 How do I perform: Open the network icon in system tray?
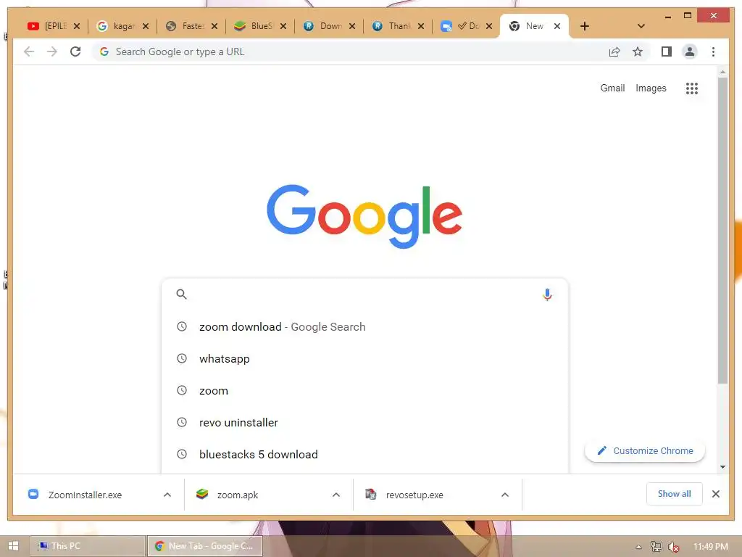(x=656, y=547)
